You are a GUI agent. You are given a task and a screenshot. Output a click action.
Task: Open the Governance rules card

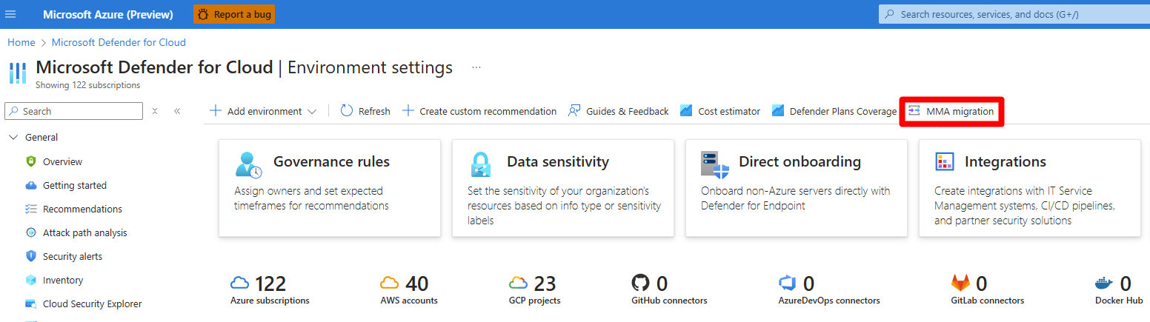pos(329,188)
